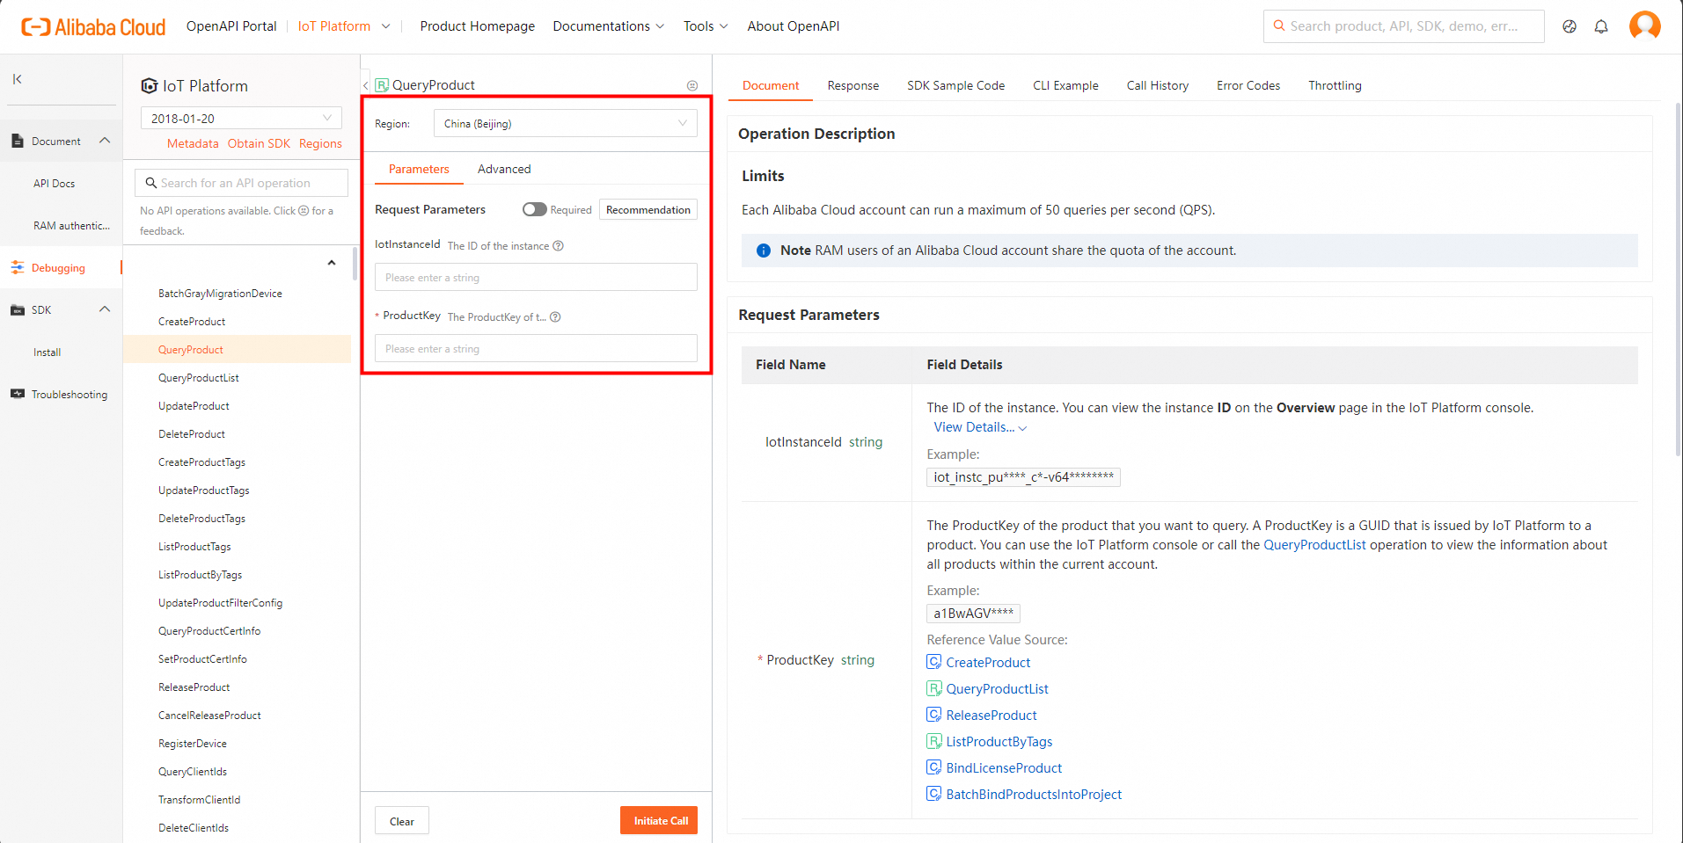Viewport: 1683px width, 843px height.
Task: Select UpdateProduct in the API list
Action: pyautogui.click(x=194, y=406)
